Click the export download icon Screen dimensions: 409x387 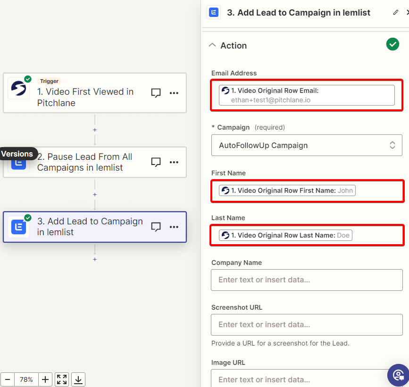click(78, 379)
